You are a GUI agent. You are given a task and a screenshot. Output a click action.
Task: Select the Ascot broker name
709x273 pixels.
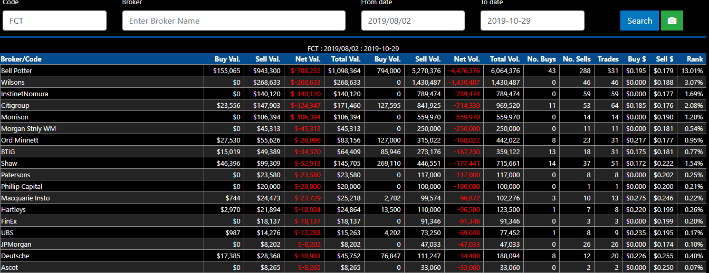tap(9, 267)
